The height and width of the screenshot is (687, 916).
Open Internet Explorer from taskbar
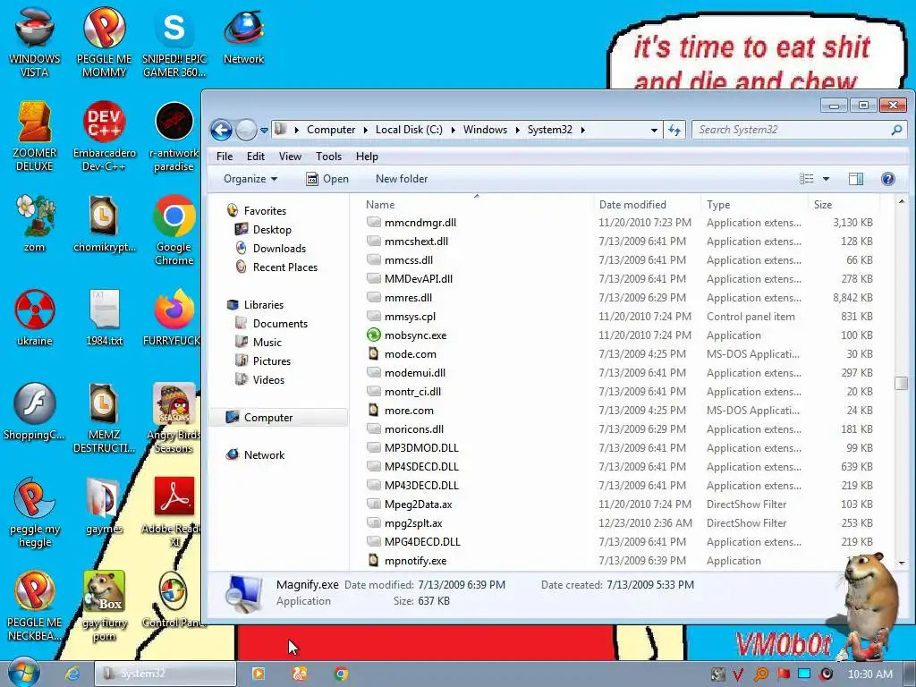click(x=73, y=674)
